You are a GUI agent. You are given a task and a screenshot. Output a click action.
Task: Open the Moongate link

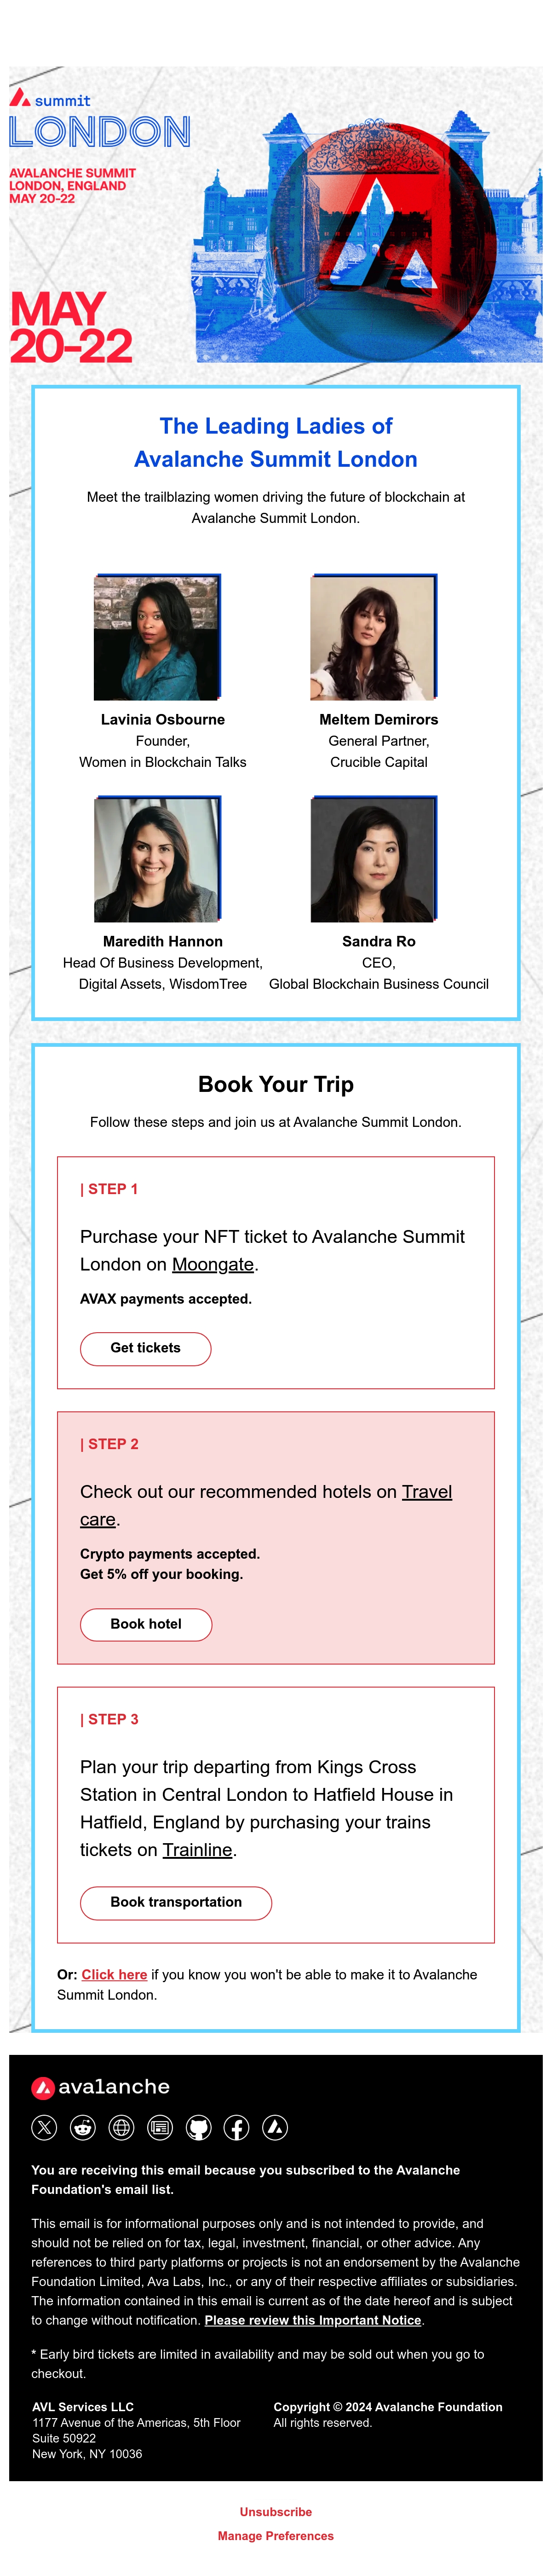pyautogui.click(x=213, y=1264)
